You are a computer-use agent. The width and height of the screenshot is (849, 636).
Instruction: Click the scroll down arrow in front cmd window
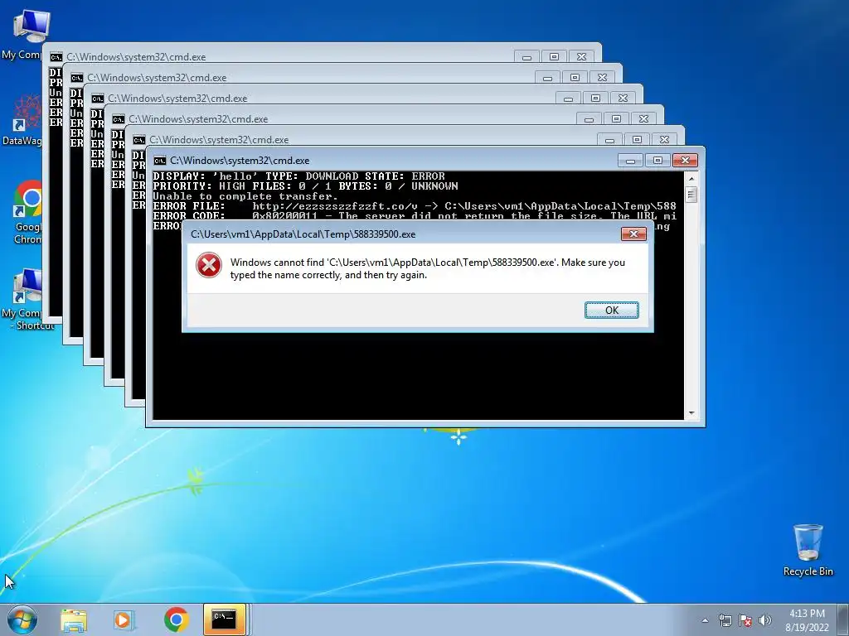691,413
